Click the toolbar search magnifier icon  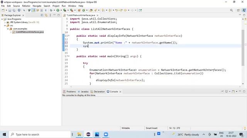coord(231,10)
